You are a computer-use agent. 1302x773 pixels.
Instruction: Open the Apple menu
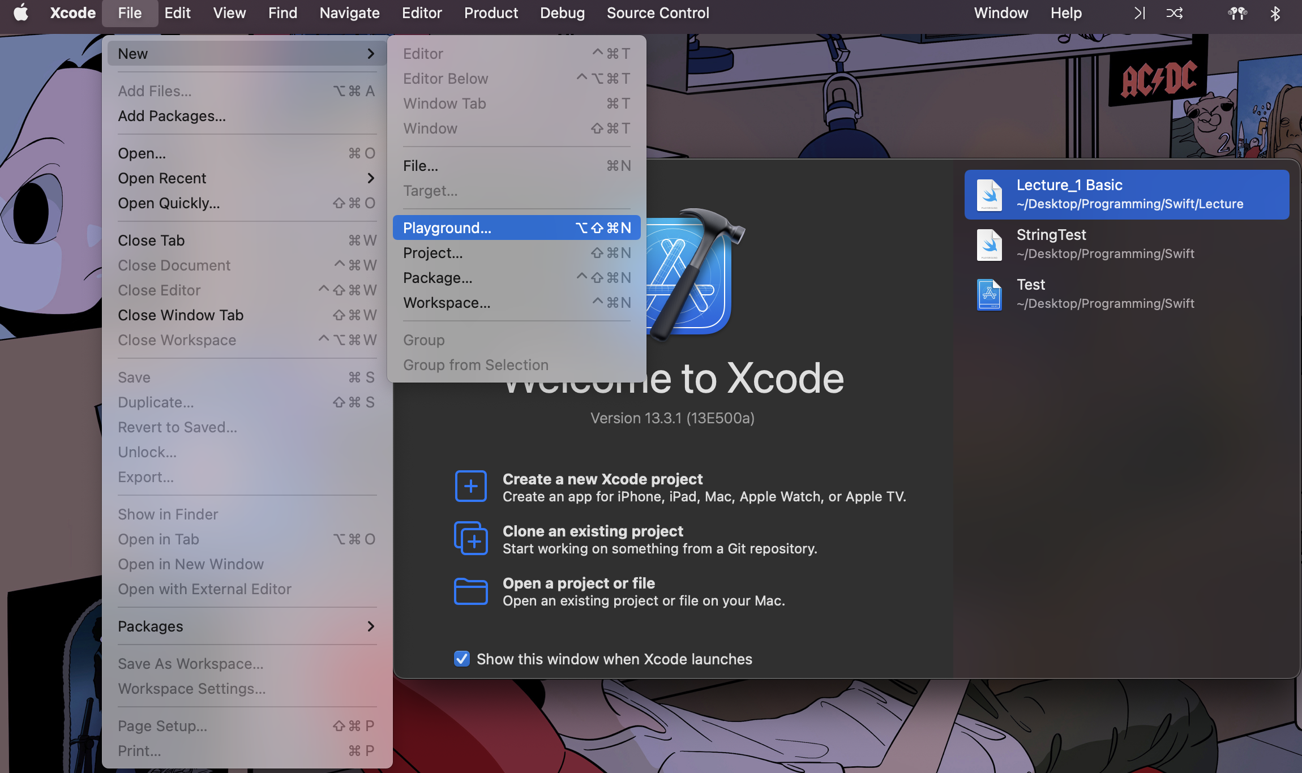(21, 12)
